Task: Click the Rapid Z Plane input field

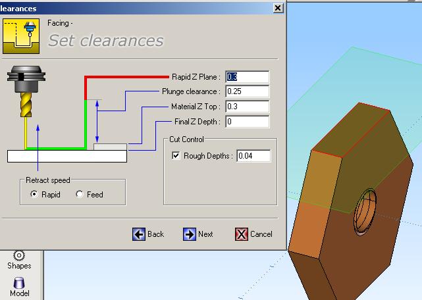Action: click(x=247, y=77)
